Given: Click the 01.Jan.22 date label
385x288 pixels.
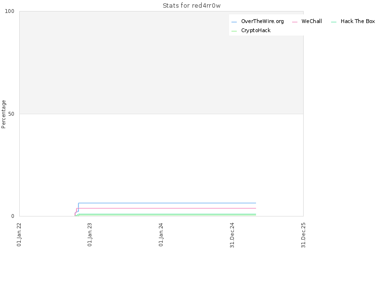Looking at the screenshot, I should click(19, 235).
